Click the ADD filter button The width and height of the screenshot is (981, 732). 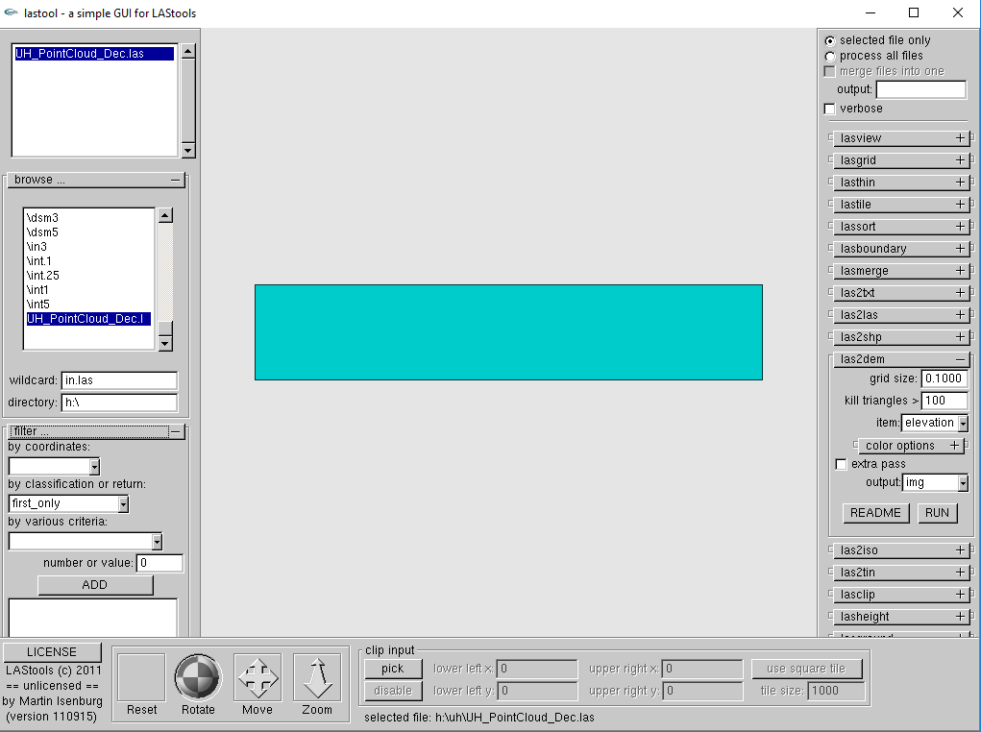95,585
